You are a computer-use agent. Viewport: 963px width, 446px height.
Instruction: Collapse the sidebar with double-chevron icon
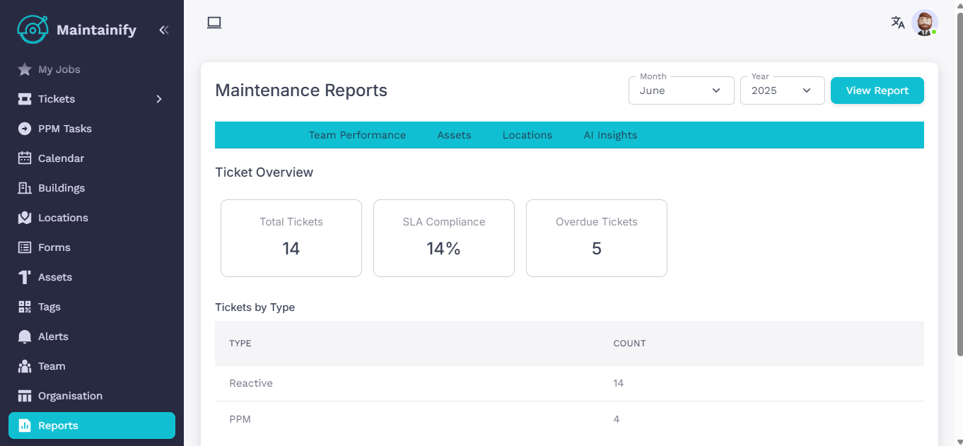163,30
